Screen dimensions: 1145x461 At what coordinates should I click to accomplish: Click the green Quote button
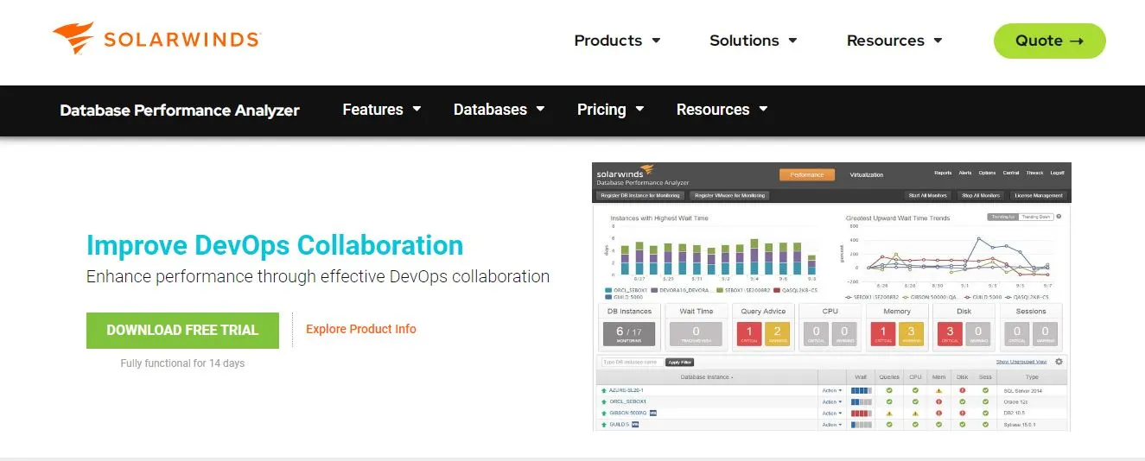point(1049,41)
